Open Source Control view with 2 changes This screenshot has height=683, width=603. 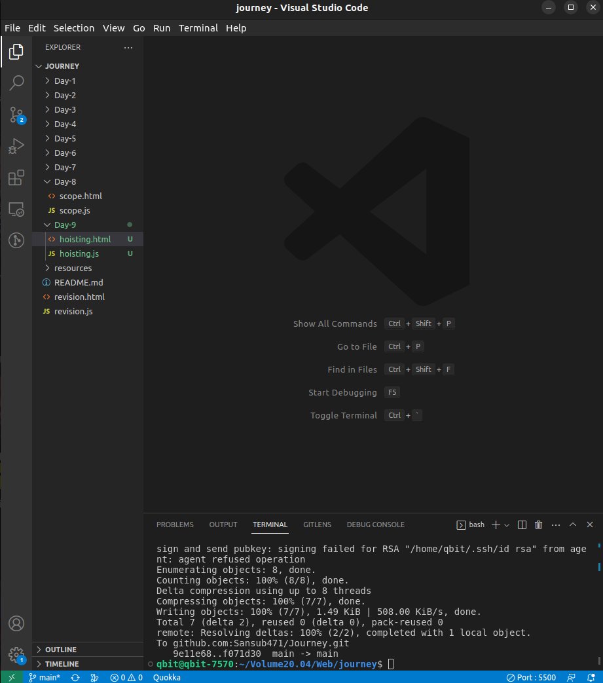[x=16, y=115]
